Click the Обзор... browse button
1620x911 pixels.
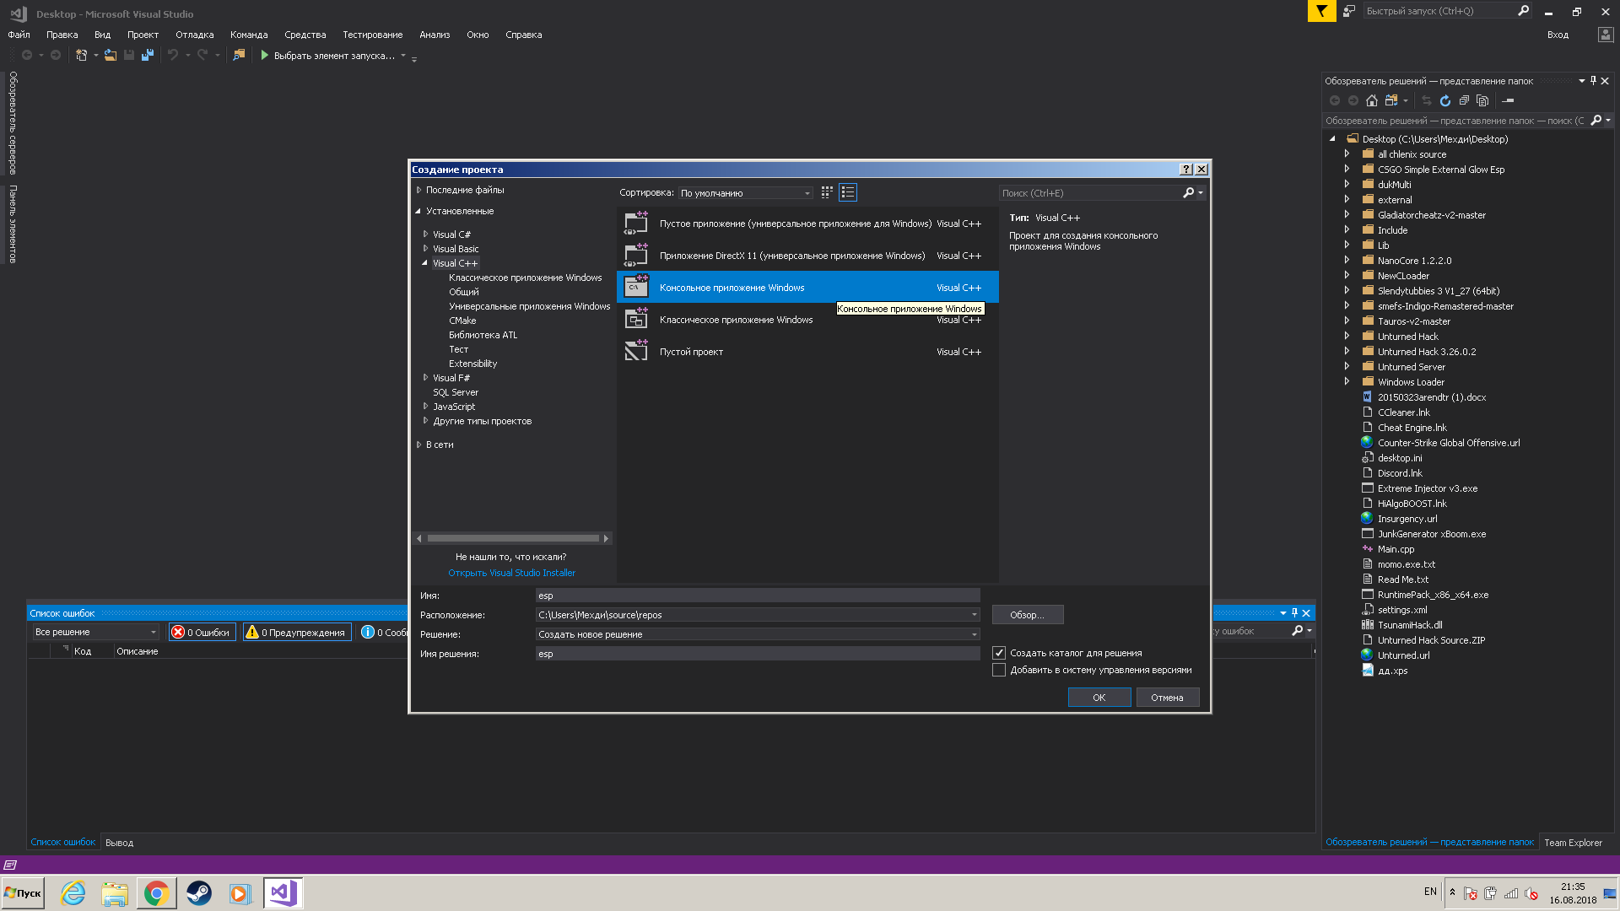(1027, 615)
